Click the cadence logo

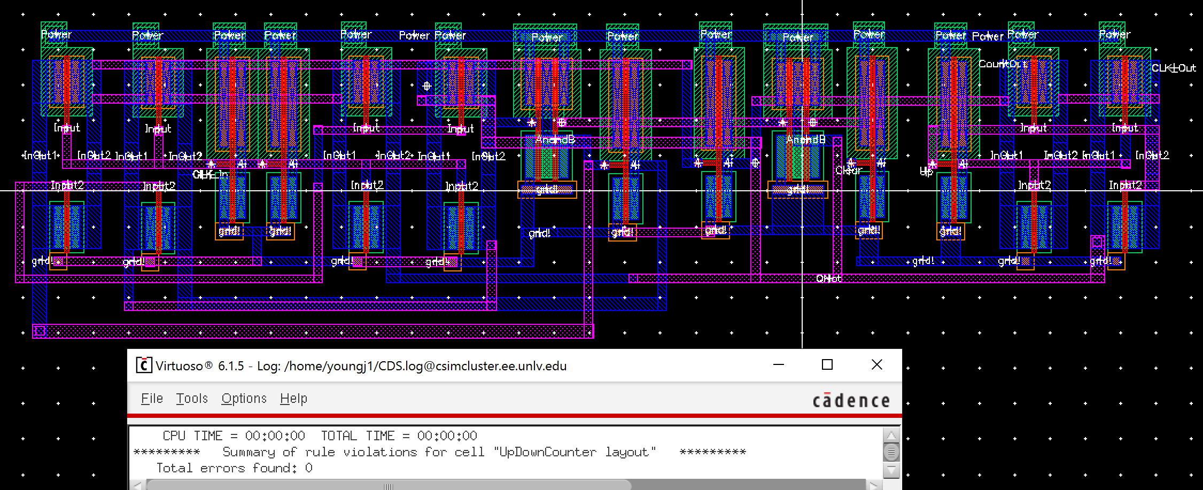pyautogui.click(x=851, y=401)
